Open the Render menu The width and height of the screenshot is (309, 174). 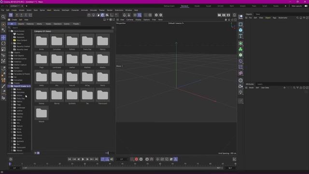pos(110,10)
